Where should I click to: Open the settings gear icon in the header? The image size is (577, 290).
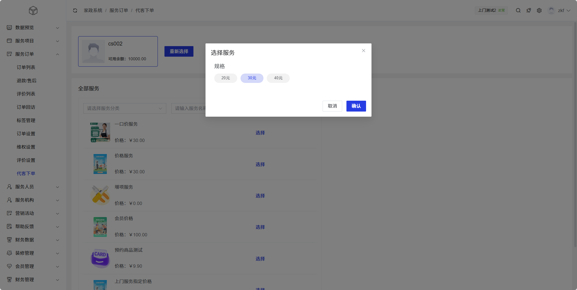coord(539,11)
